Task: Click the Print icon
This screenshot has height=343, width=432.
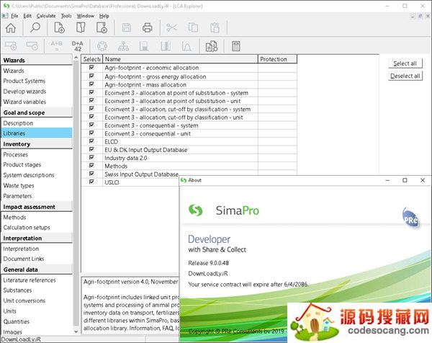Action: [148, 27]
